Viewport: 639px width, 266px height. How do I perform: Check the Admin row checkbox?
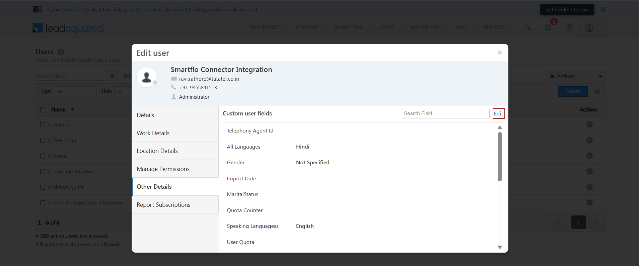coord(43,125)
